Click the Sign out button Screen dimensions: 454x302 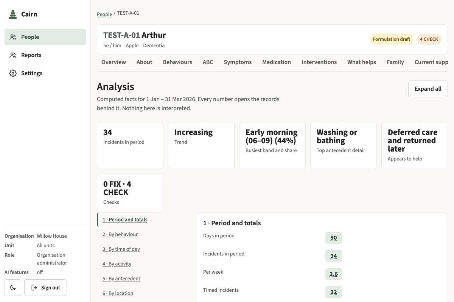click(x=45, y=288)
